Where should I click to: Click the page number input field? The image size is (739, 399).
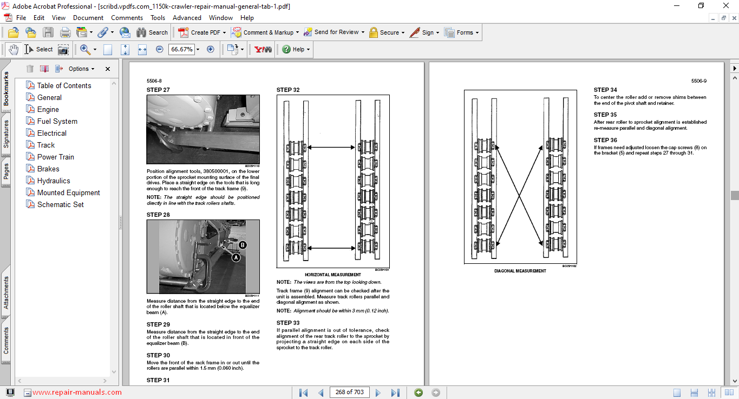tap(349, 392)
